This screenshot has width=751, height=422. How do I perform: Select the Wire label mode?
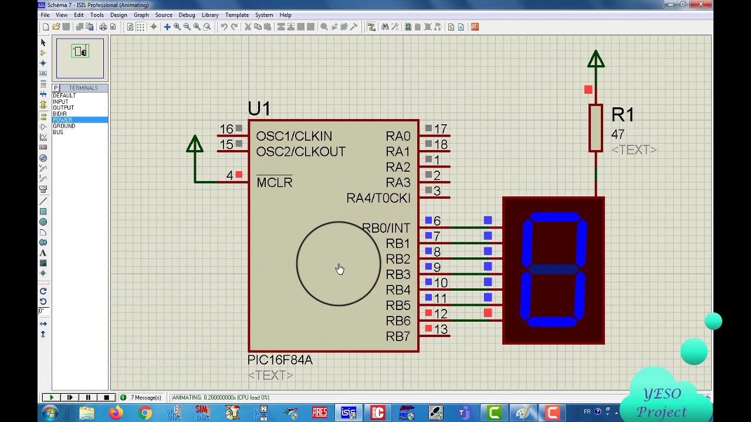pos(43,73)
